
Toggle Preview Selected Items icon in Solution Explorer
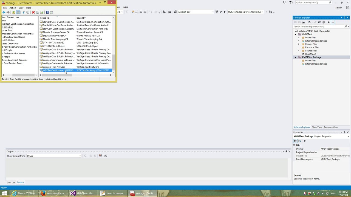click(333, 22)
